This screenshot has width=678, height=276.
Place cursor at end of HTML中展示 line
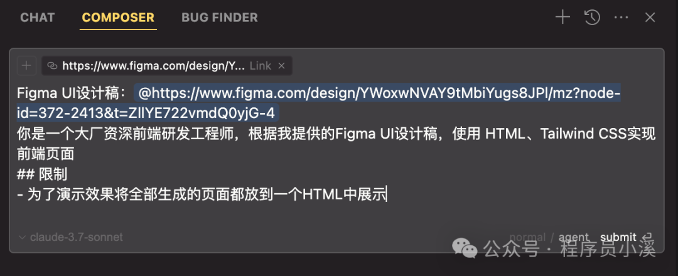387,195
